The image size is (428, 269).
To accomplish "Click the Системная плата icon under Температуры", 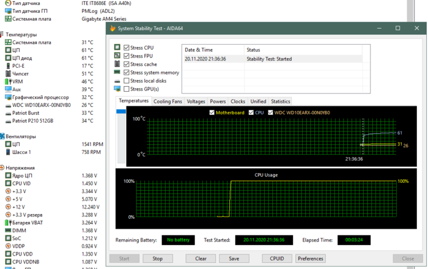I will pyautogui.click(x=8, y=42).
